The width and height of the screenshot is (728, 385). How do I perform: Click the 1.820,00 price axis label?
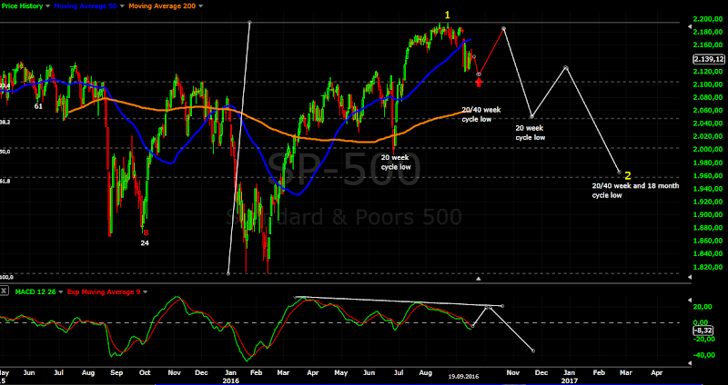(x=709, y=267)
